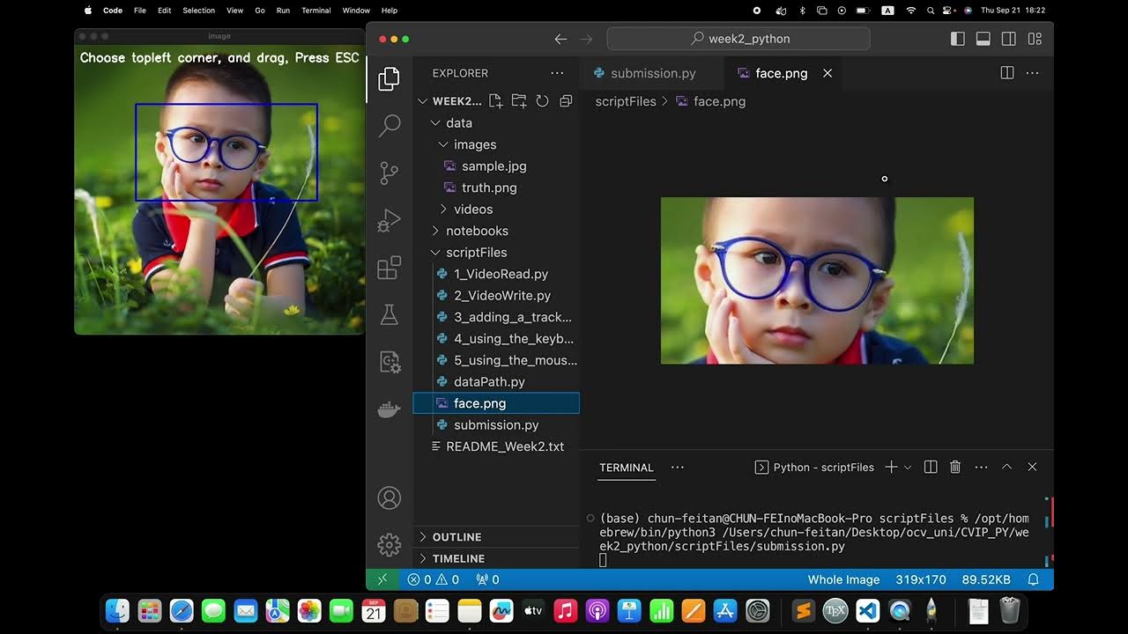Split the editor right
This screenshot has width=1128, height=634.
(1007, 73)
